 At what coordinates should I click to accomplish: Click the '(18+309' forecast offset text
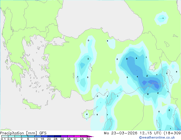172,133
